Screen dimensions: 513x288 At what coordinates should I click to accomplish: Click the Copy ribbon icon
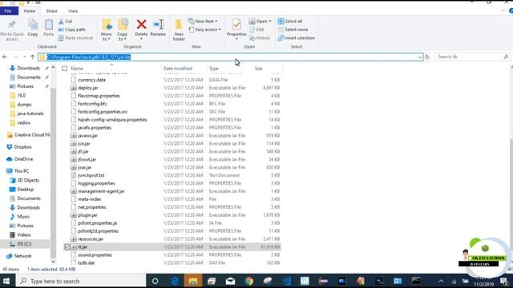point(32,25)
